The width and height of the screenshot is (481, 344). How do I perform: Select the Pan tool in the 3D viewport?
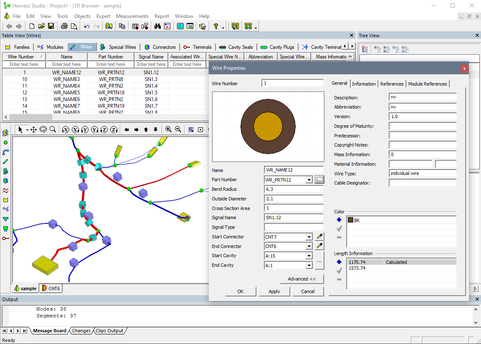(x=33, y=129)
